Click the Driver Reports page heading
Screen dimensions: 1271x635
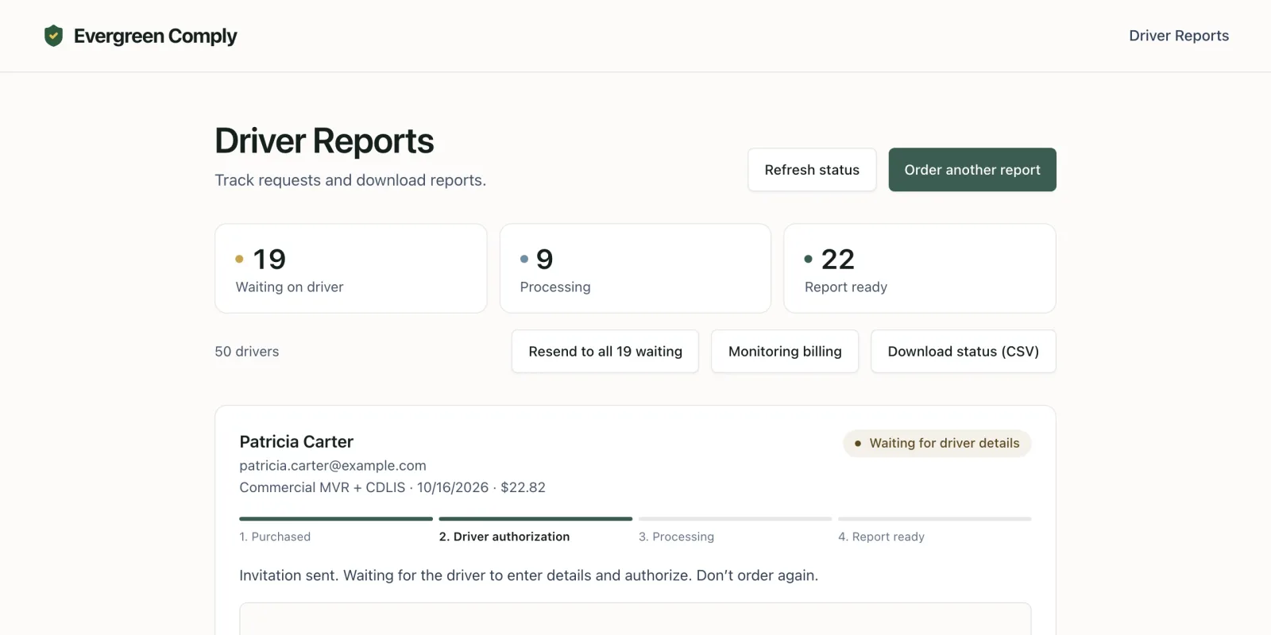click(x=324, y=140)
